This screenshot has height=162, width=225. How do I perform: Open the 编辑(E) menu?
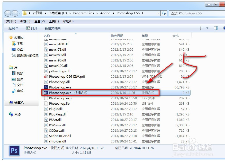(25, 21)
